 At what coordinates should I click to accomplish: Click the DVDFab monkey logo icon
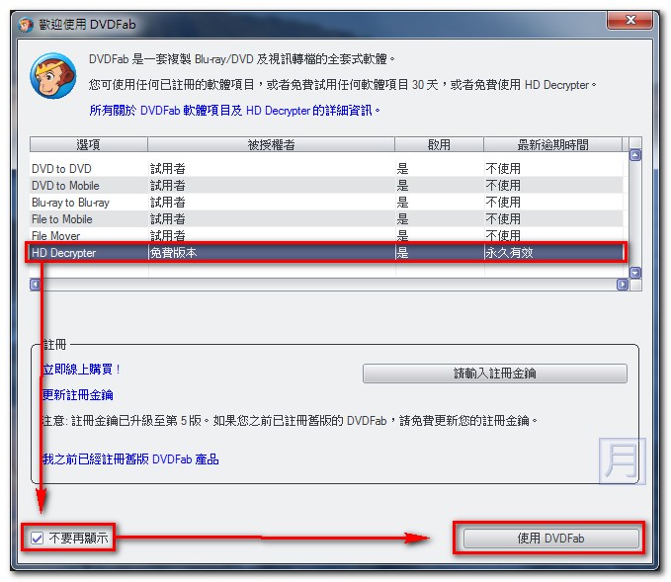tap(53, 76)
